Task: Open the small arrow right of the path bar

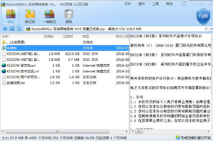Action: point(211,29)
